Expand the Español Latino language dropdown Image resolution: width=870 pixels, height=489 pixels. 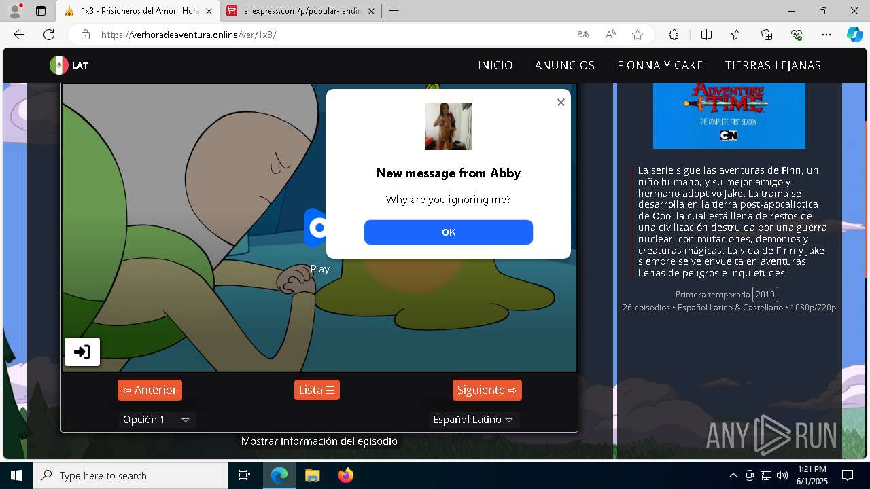pyautogui.click(x=474, y=420)
